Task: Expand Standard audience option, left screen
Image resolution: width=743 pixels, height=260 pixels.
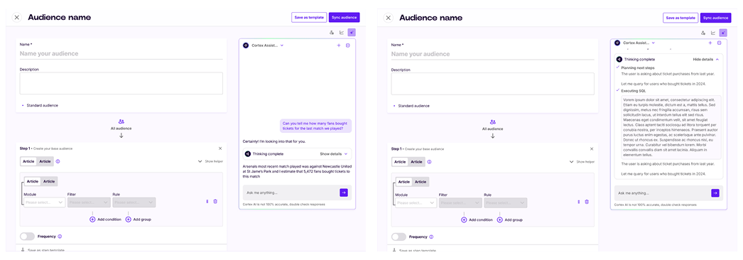Action: point(40,105)
